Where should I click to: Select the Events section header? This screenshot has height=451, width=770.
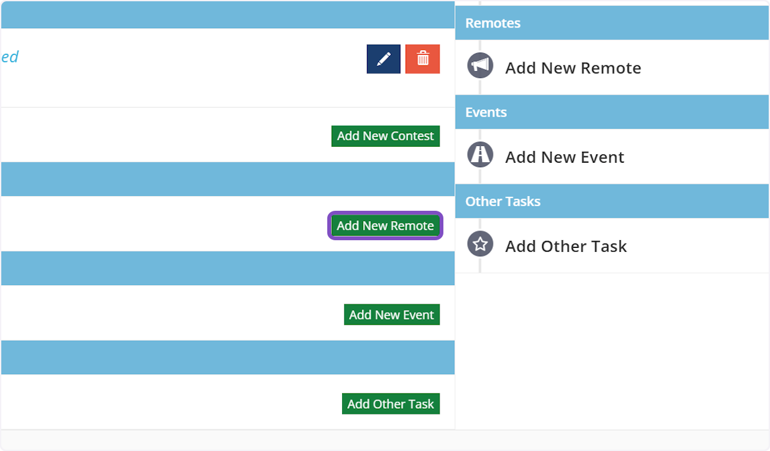(x=486, y=112)
